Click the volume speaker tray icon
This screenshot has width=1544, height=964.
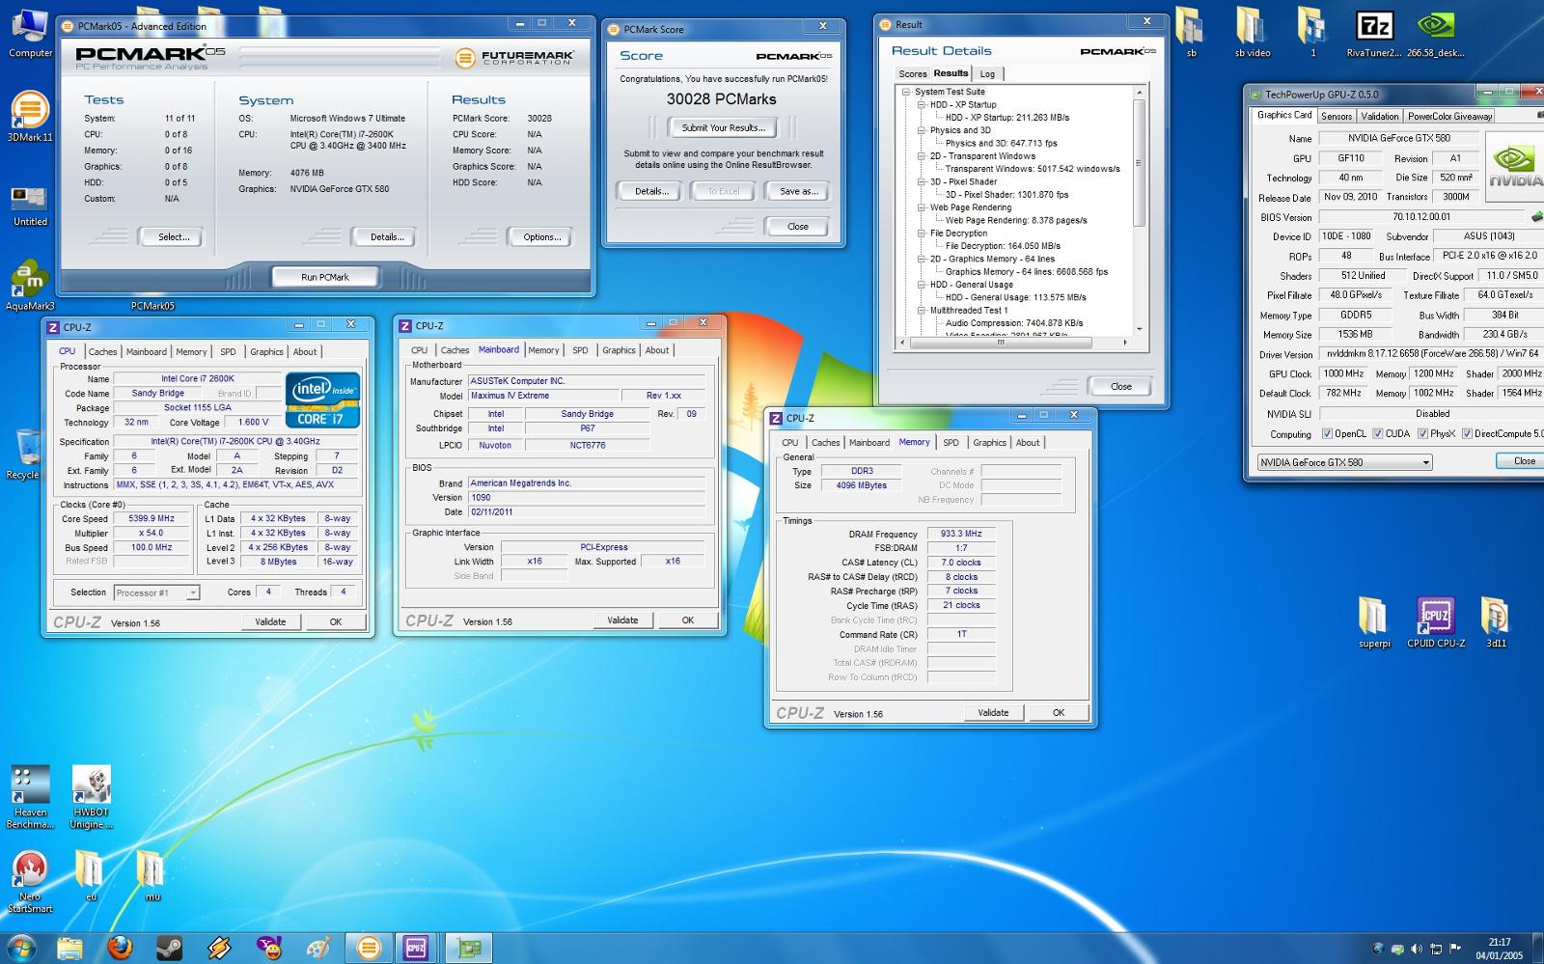click(1418, 949)
